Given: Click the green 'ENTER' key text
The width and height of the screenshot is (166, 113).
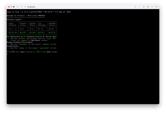Looking at the screenshot, I should pos(13,52).
